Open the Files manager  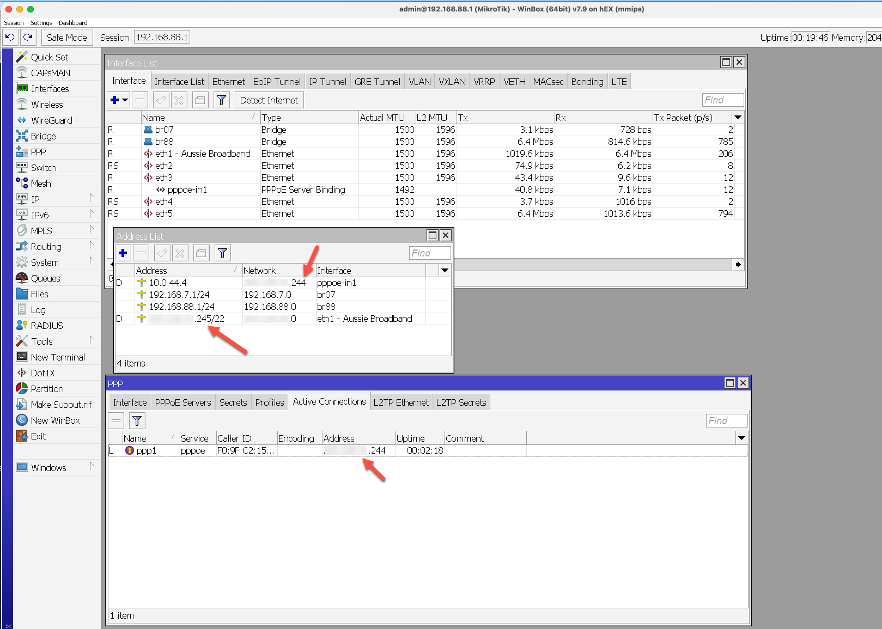(39, 294)
